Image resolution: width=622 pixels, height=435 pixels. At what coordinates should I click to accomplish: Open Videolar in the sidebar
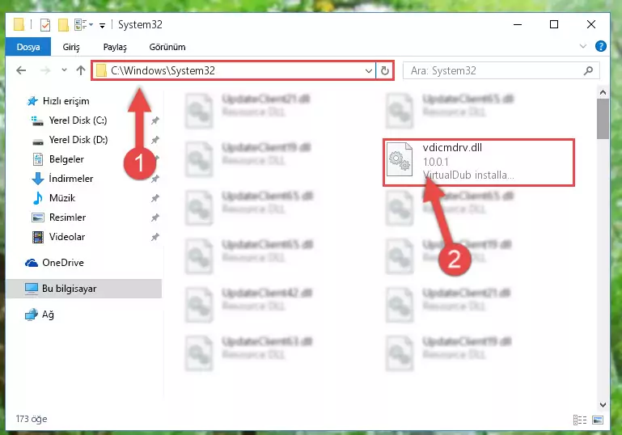point(67,237)
